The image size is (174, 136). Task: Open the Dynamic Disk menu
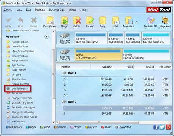(x=57, y=10)
